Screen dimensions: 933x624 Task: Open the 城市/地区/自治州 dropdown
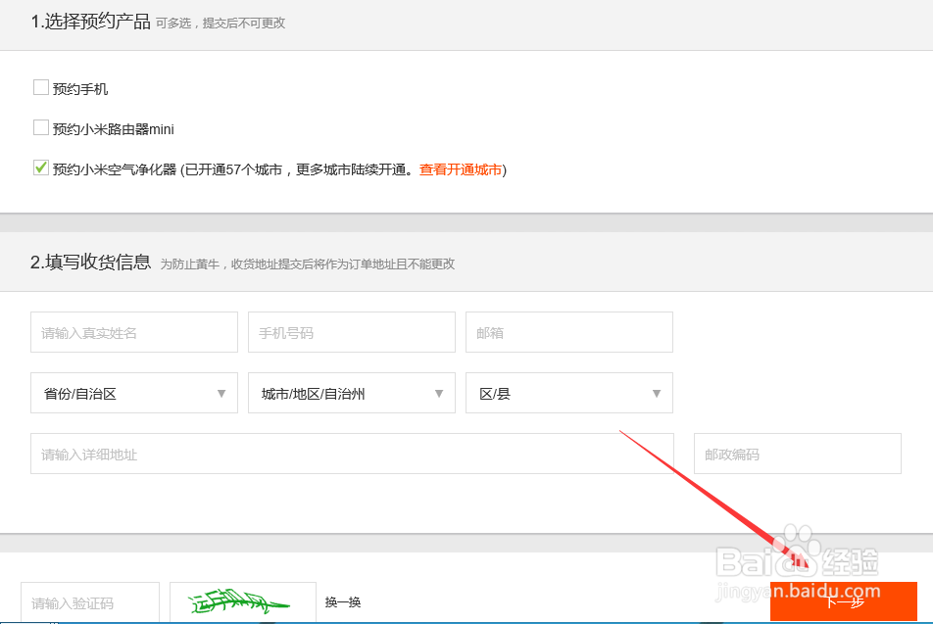click(x=352, y=393)
